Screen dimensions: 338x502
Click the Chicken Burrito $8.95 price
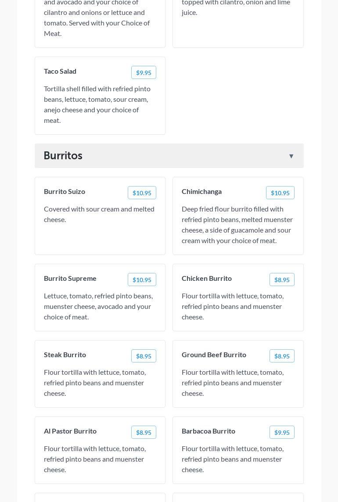pos(282,280)
